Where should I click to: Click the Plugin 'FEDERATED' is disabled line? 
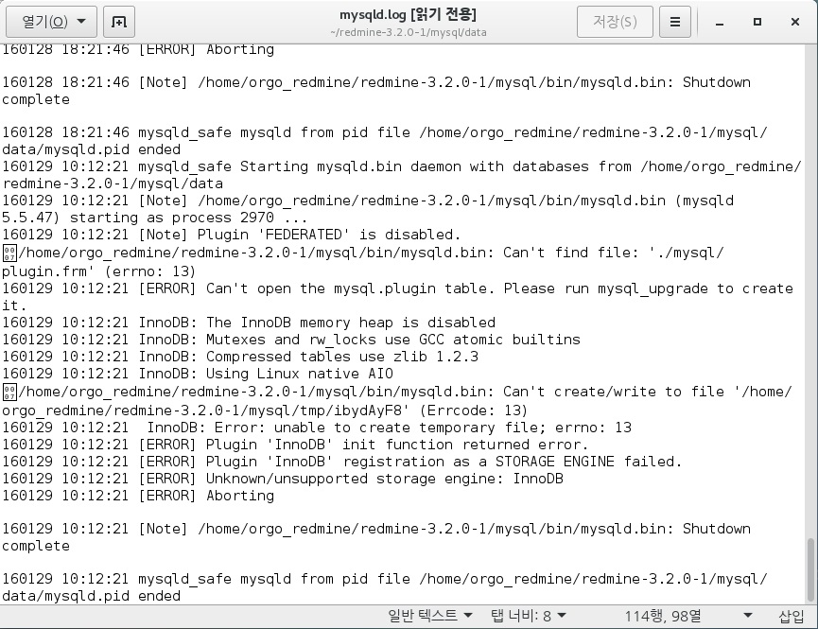tap(232, 235)
